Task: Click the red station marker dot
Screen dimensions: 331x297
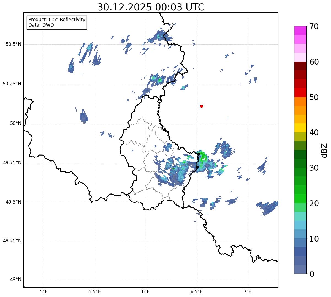Action: [202, 106]
